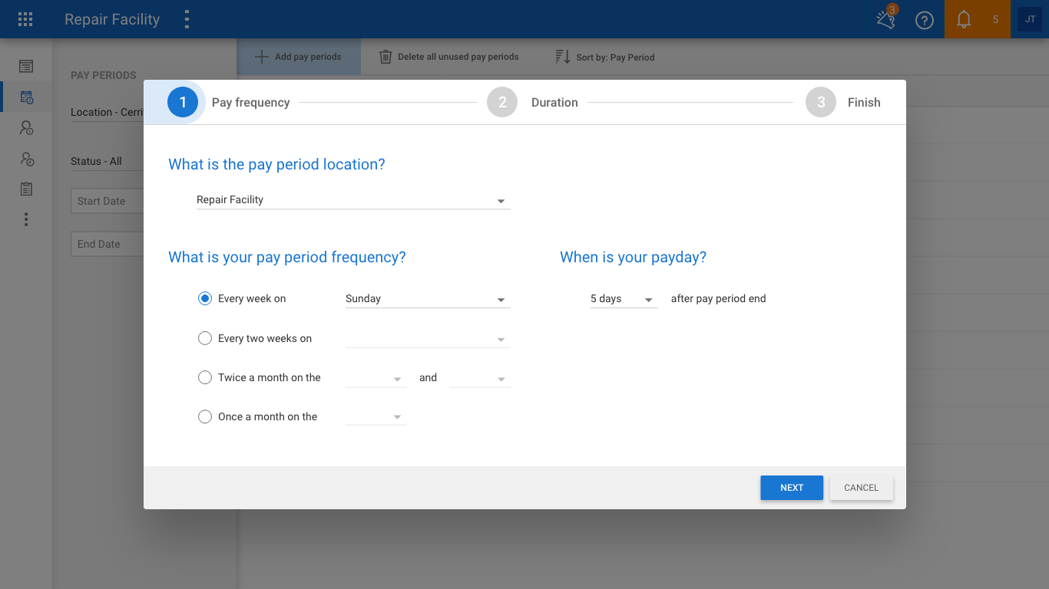This screenshot has width=1049, height=589.
Task: Open the notifications bell icon
Action: tap(964, 19)
